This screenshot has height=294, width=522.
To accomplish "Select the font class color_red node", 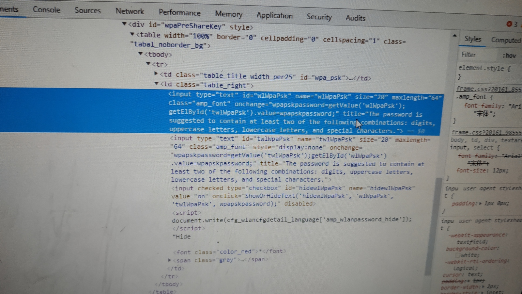I will pyautogui.click(x=230, y=252).
